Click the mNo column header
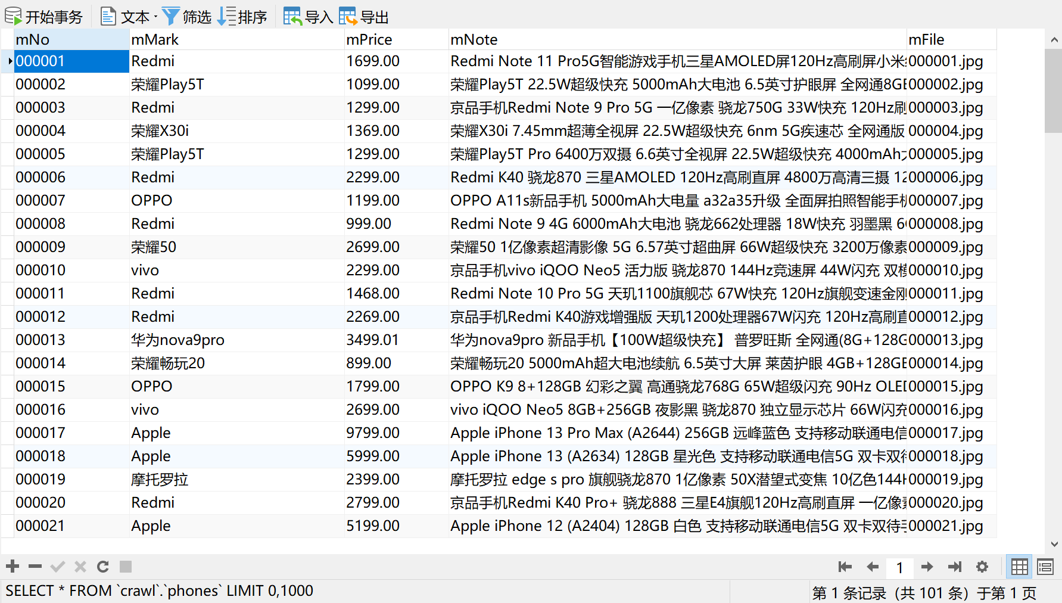 pyautogui.click(x=71, y=39)
